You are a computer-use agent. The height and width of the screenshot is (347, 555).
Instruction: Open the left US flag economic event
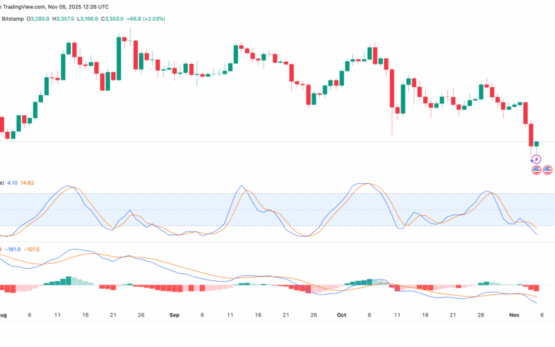click(x=536, y=169)
